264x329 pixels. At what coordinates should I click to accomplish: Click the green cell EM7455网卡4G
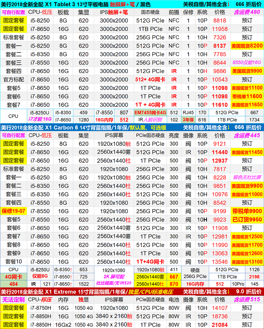[x=150, y=113]
